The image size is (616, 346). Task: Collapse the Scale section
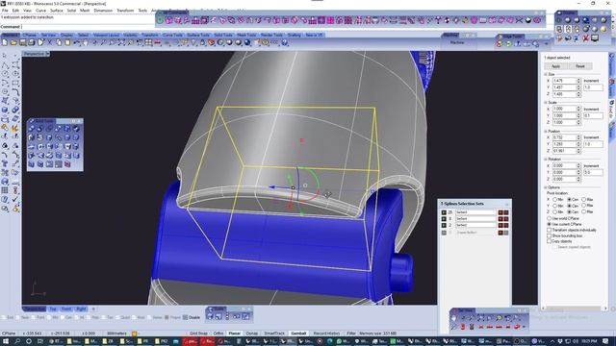[546, 103]
